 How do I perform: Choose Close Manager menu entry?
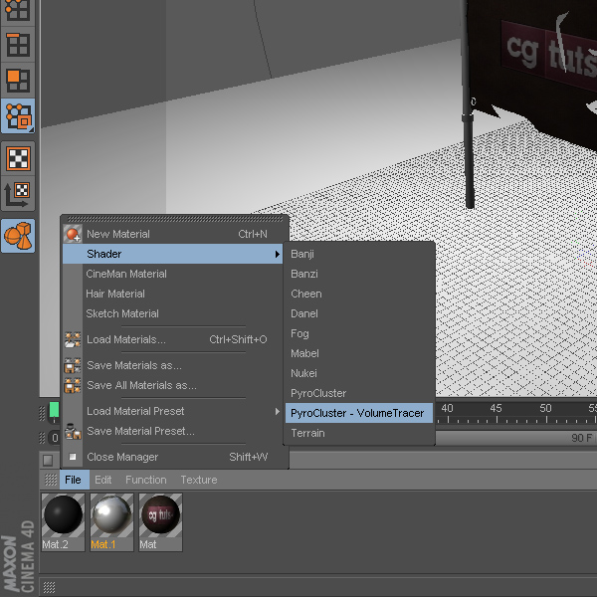pyautogui.click(x=172, y=457)
